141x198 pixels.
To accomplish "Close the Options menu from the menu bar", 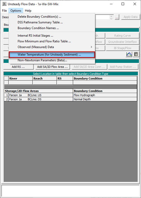I will [x=16, y=11].
